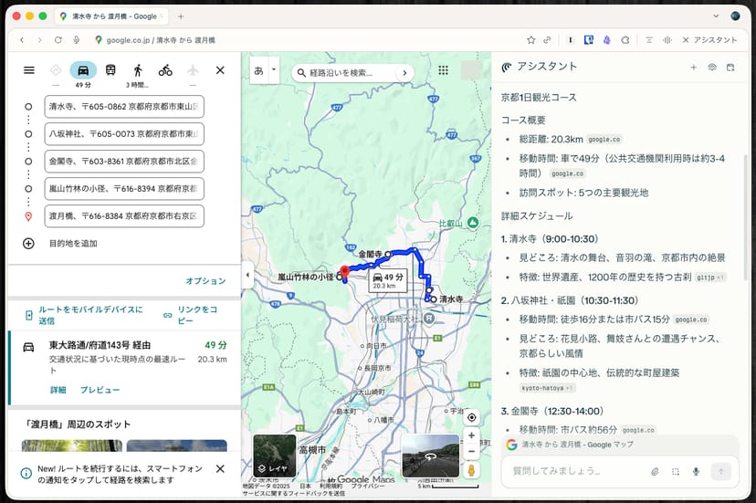Bookmark this page with the star

[530, 40]
